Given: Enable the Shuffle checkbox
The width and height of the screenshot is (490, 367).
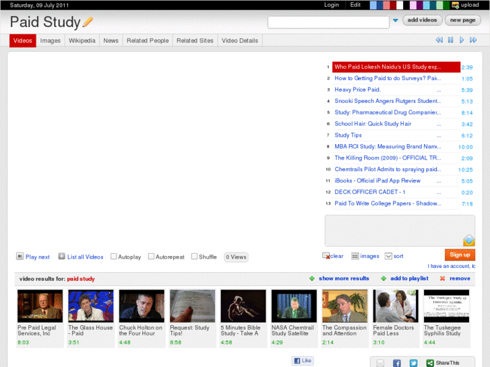Looking at the screenshot, I should 194,257.
